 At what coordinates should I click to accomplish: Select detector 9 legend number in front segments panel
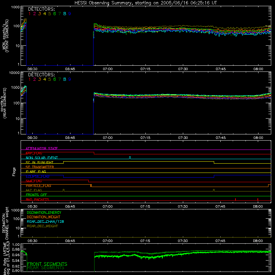pos(70,14)
